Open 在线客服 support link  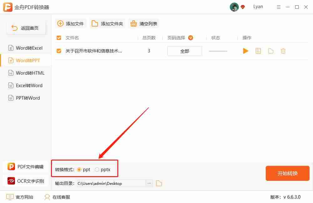pos(57,197)
